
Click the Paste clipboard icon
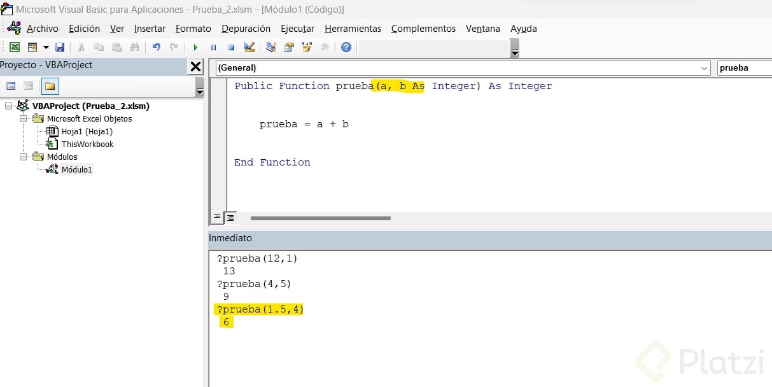(116, 47)
